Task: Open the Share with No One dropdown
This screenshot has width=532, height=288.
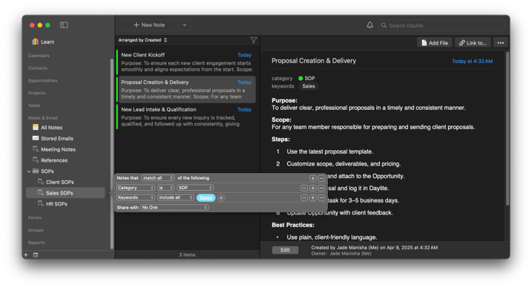Action: coord(174,207)
